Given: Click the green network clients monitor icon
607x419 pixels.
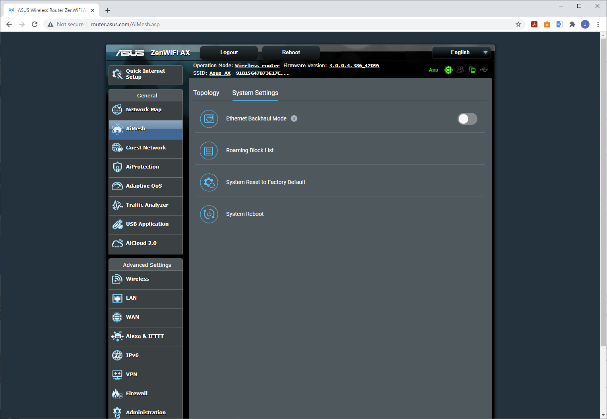Looking at the screenshot, I should (472, 70).
